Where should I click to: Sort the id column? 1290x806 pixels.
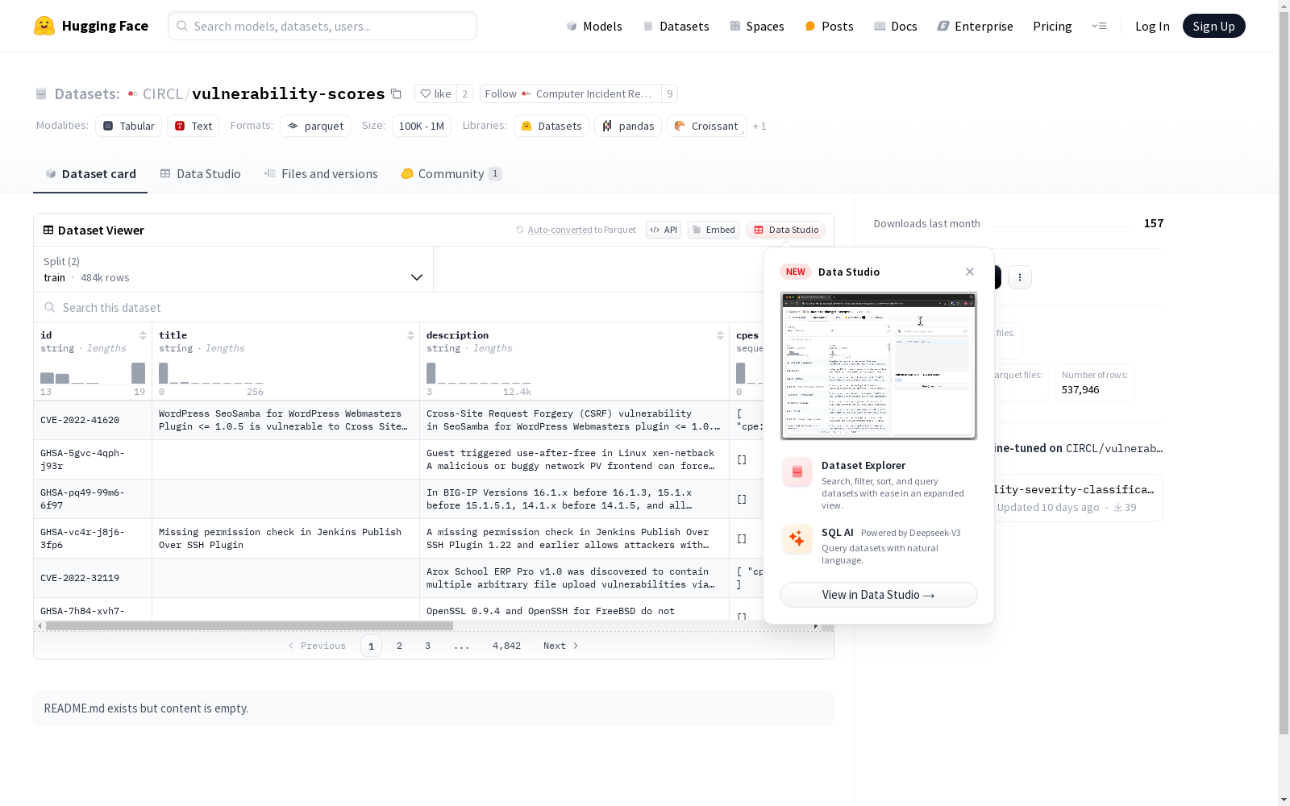tap(143, 335)
